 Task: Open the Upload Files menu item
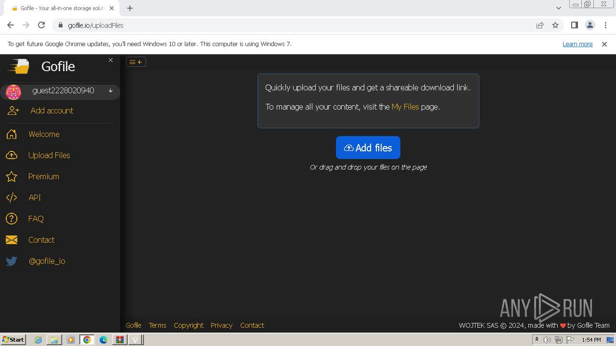click(x=49, y=155)
